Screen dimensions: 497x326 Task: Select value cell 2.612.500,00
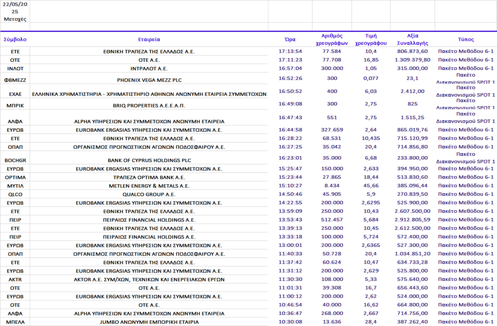[x=412, y=228]
